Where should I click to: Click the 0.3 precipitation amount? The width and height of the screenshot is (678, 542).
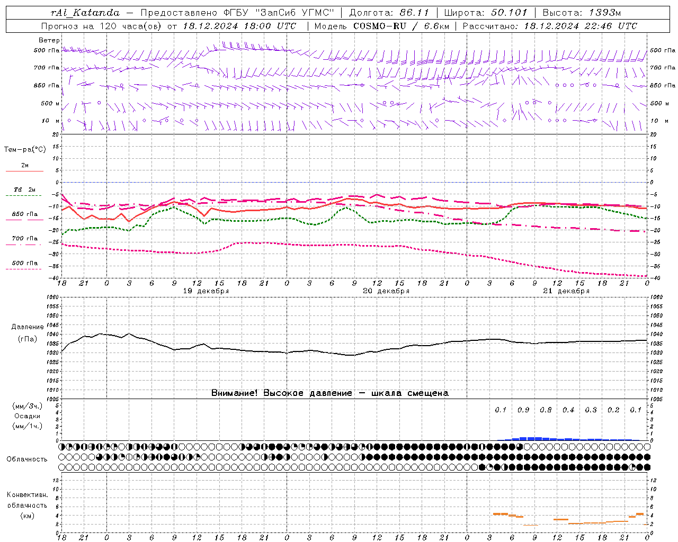(x=591, y=410)
